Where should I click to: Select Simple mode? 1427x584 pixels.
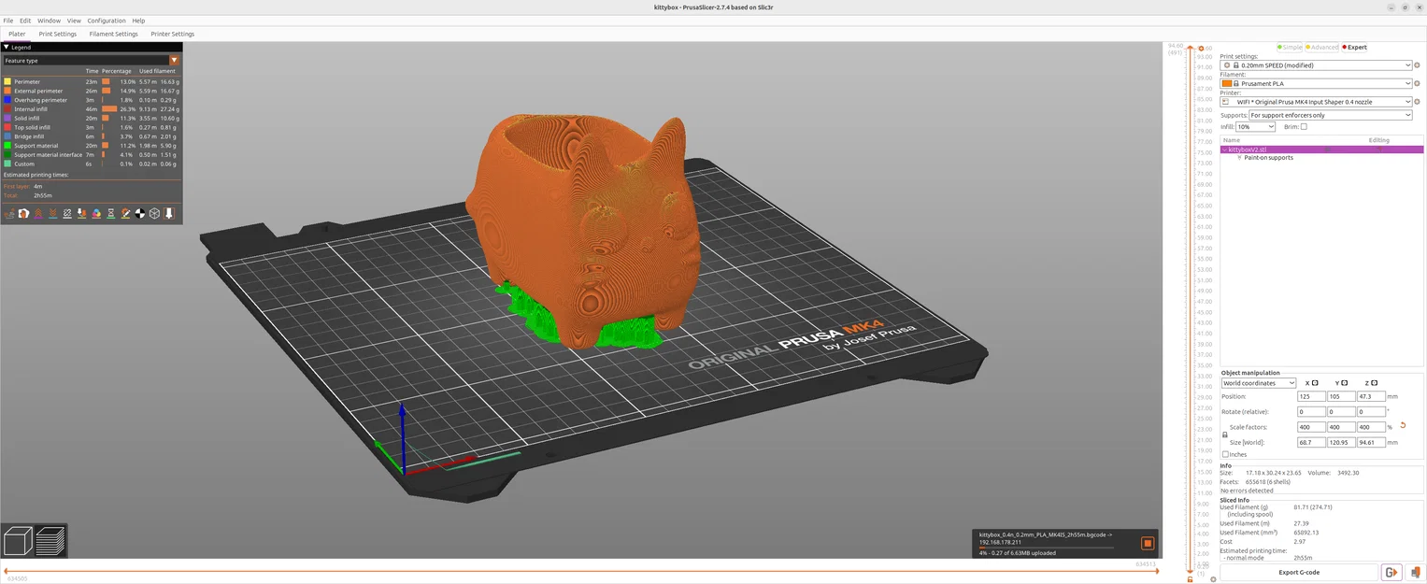coord(1290,47)
